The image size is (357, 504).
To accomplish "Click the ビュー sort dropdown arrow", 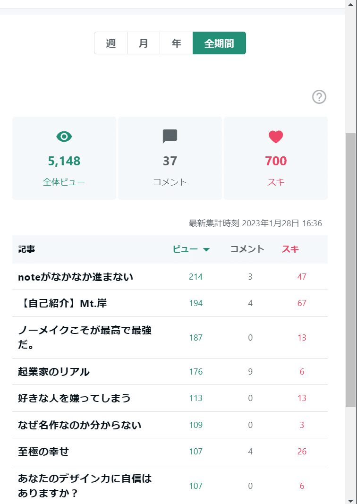I will [206, 249].
